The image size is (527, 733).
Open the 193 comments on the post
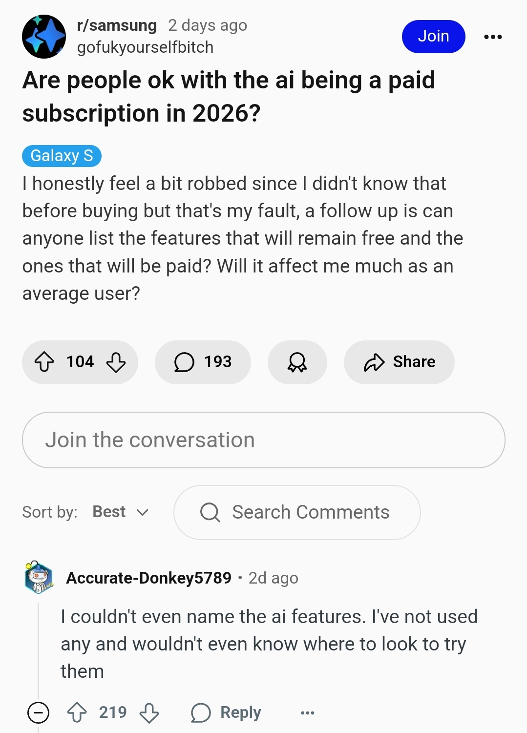pos(203,362)
